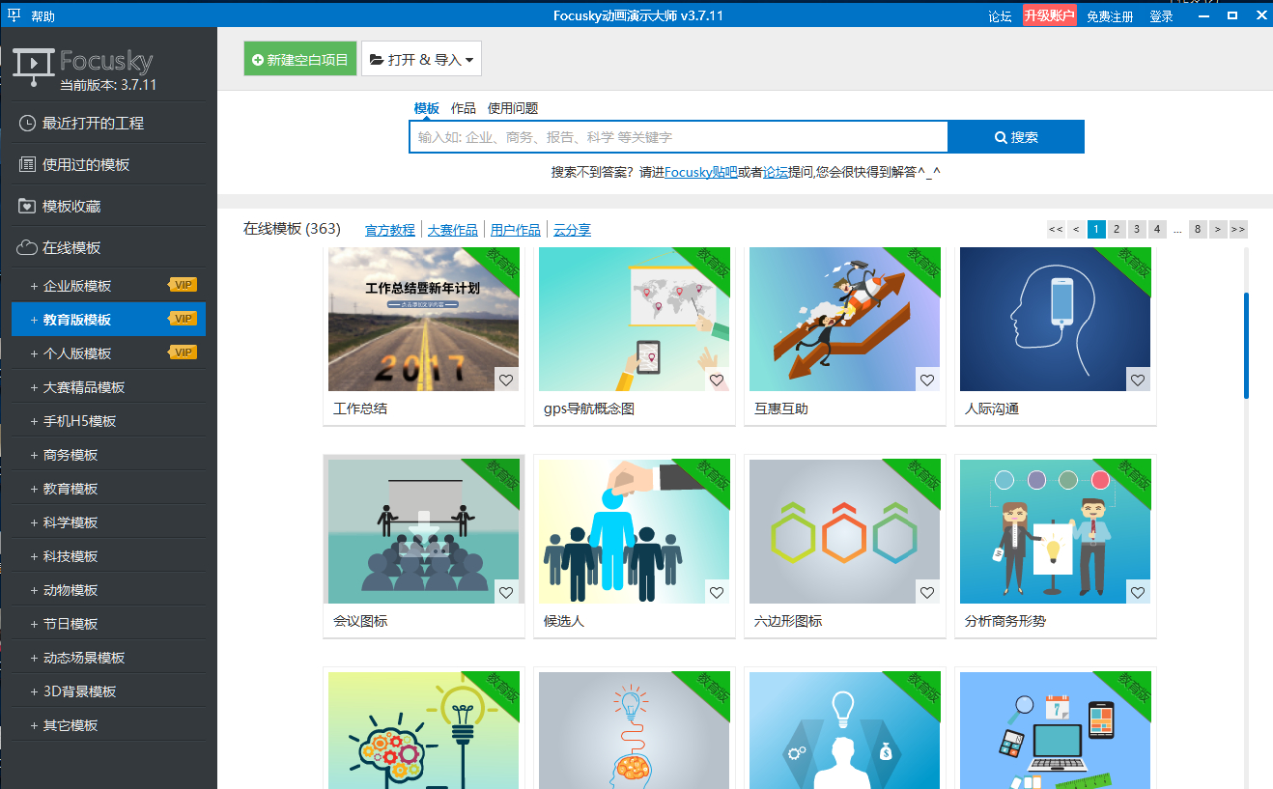Image resolution: width=1273 pixels, height=789 pixels.
Task: Switch to the 模板 search tab
Action: pyautogui.click(x=427, y=108)
